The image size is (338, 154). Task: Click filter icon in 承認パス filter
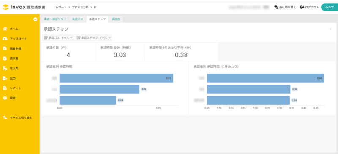point(46,37)
